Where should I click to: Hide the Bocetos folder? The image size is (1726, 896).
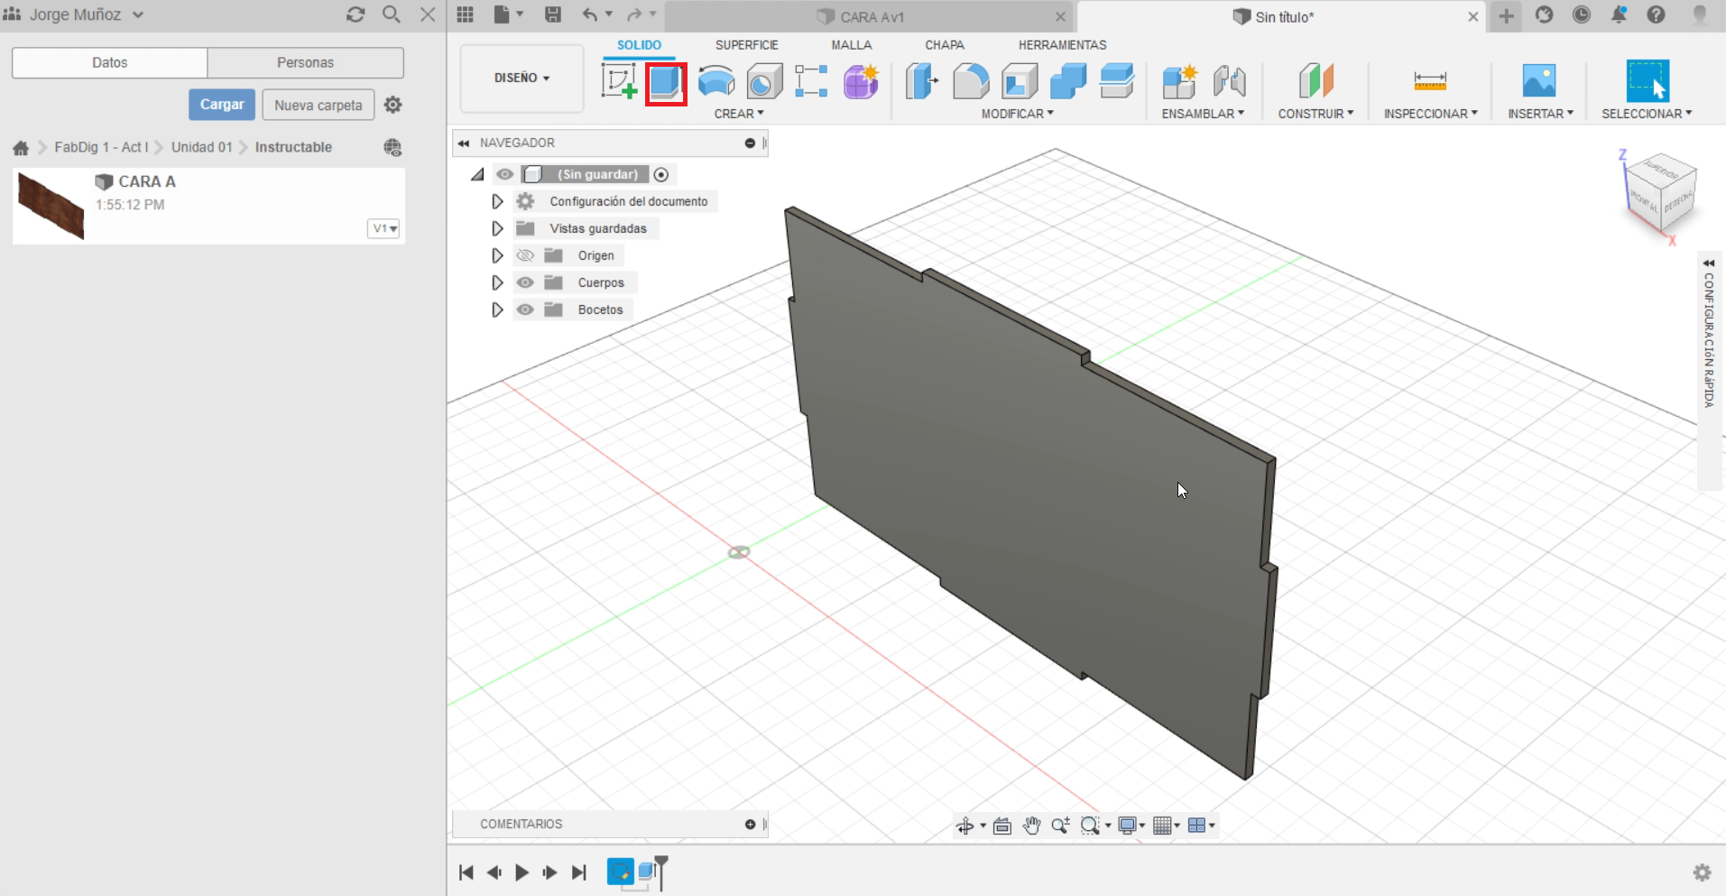click(x=525, y=309)
